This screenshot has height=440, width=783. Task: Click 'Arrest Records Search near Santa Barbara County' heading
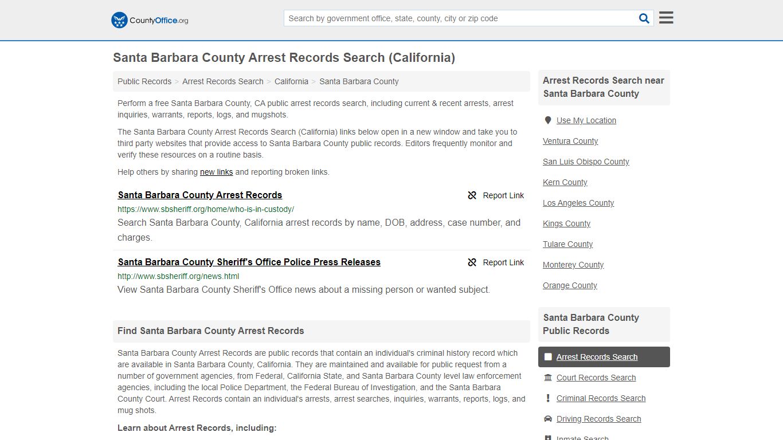coord(604,87)
